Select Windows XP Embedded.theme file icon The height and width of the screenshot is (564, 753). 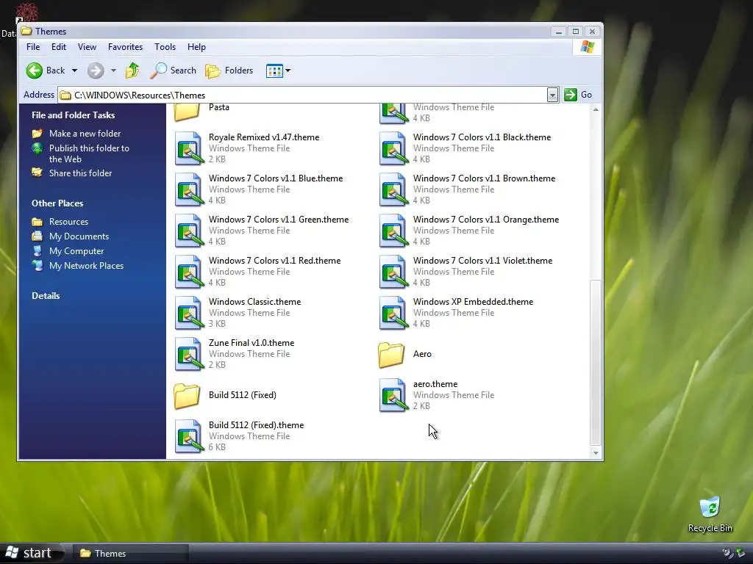393,314
